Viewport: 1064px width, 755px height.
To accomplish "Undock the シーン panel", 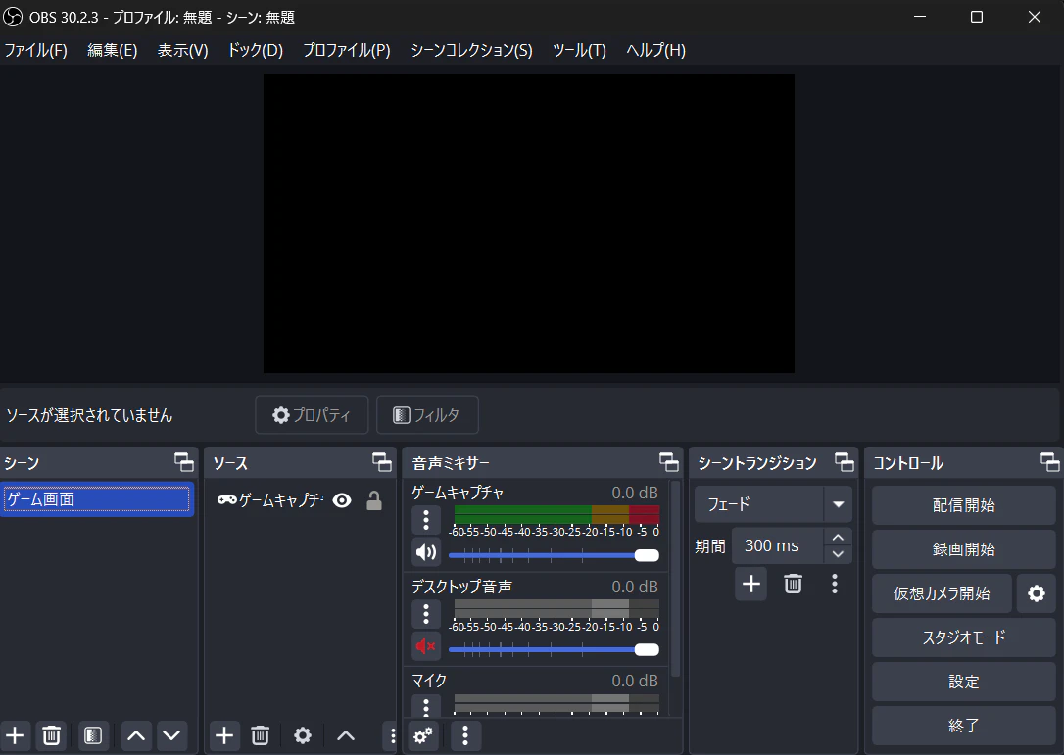I will 184,462.
